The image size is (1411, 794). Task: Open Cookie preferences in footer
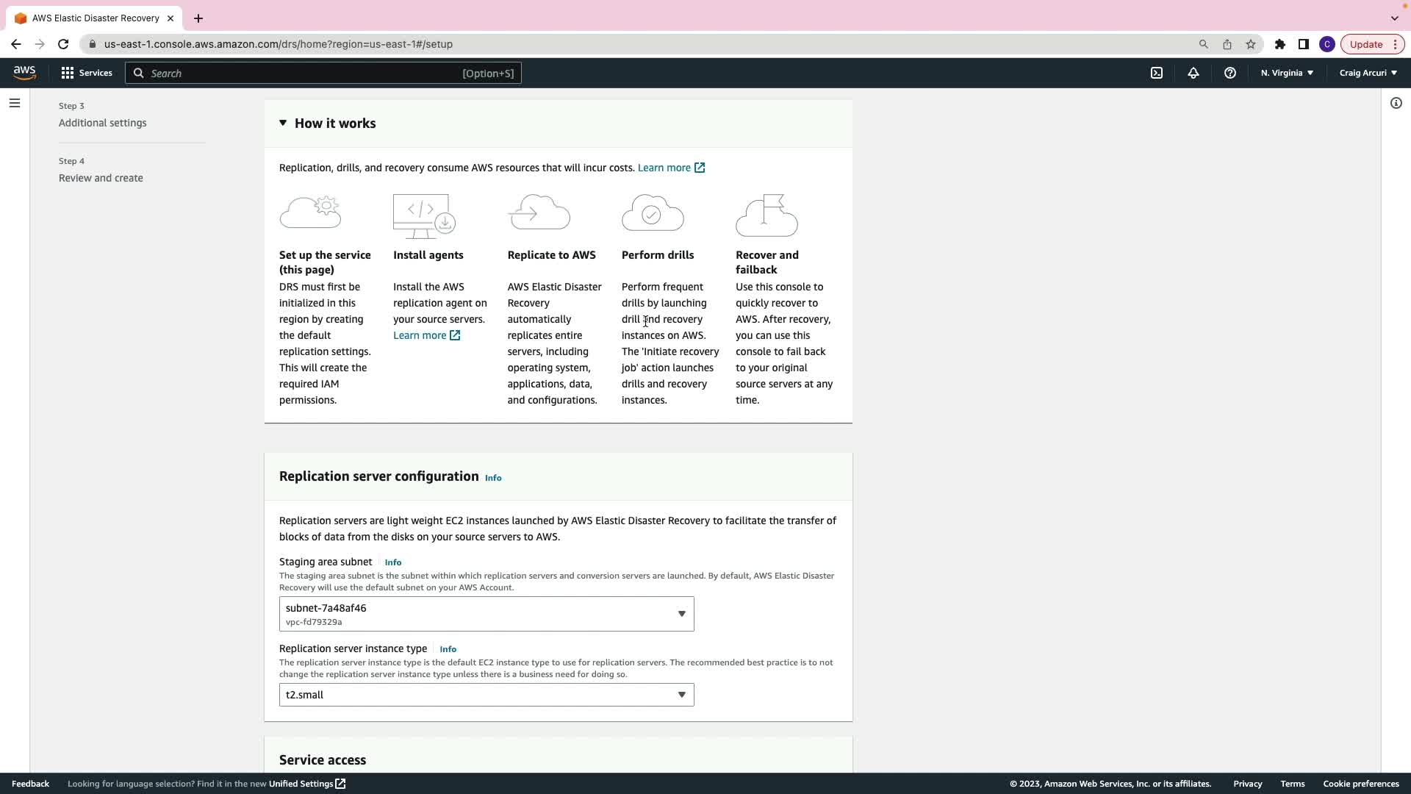click(1360, 784)
